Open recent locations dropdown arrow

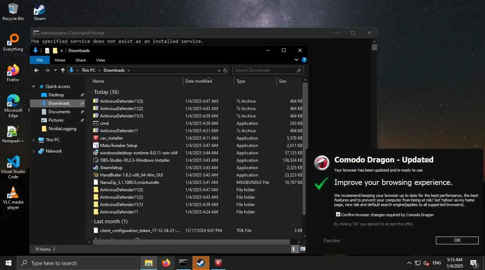point(55,70)
